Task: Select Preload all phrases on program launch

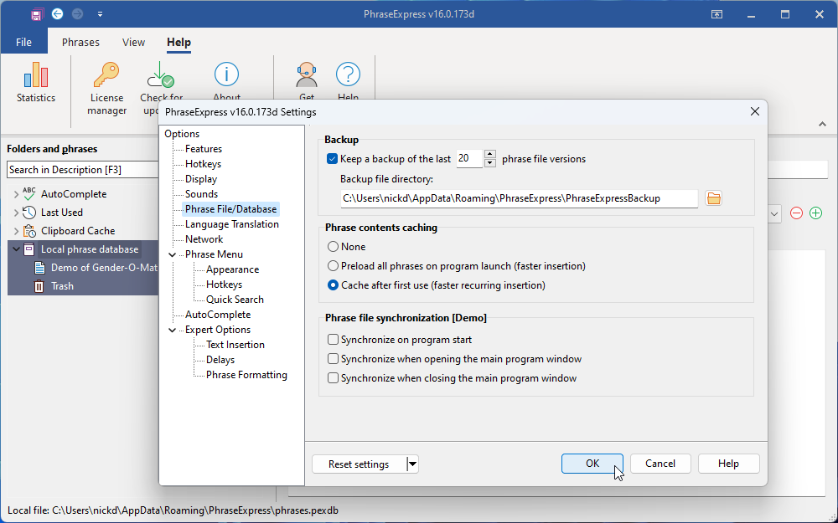Action: 334,266
